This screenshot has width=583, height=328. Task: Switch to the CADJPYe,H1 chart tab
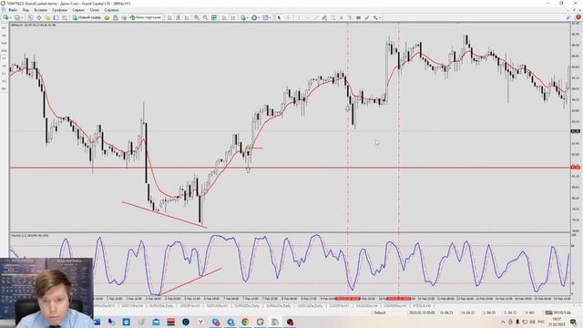[x=339, y=306]
